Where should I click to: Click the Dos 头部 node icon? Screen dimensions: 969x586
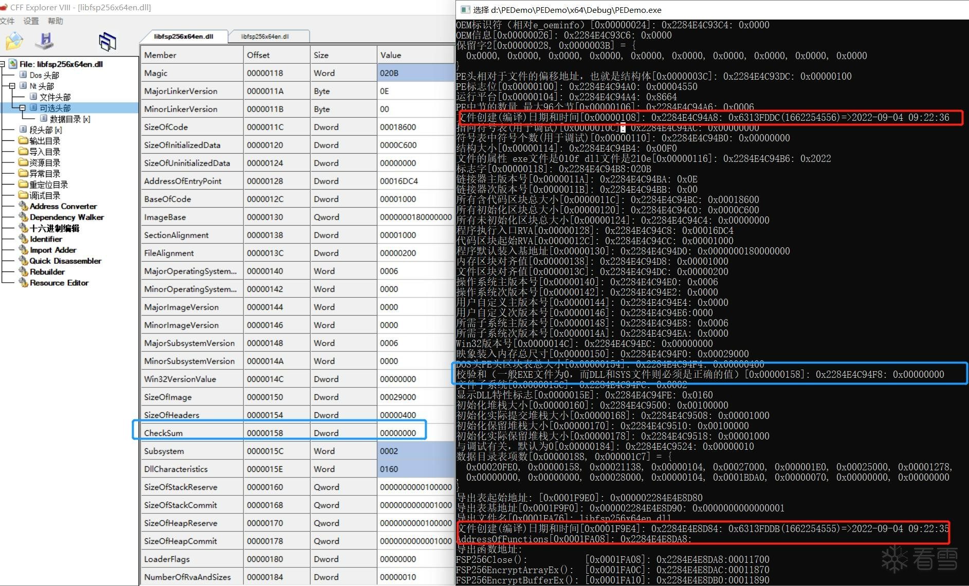point(23,75)
